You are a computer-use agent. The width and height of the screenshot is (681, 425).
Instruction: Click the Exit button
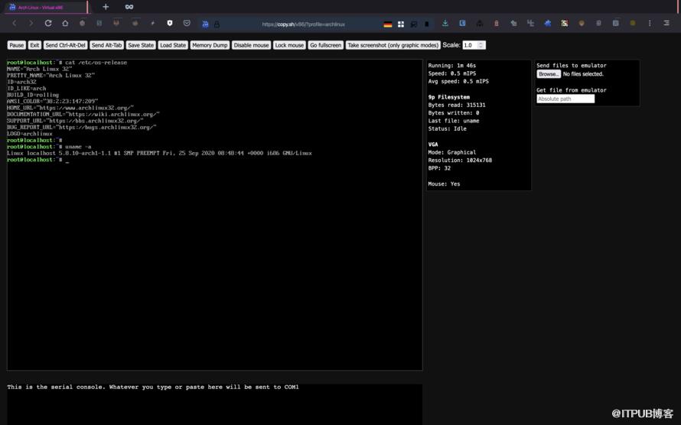pos(34,45)
